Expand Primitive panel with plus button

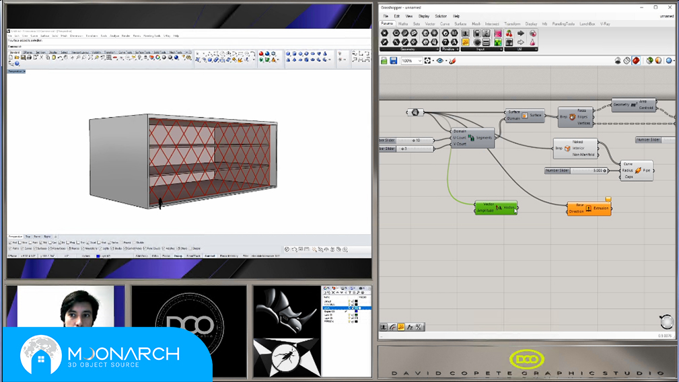pos(458,49)
